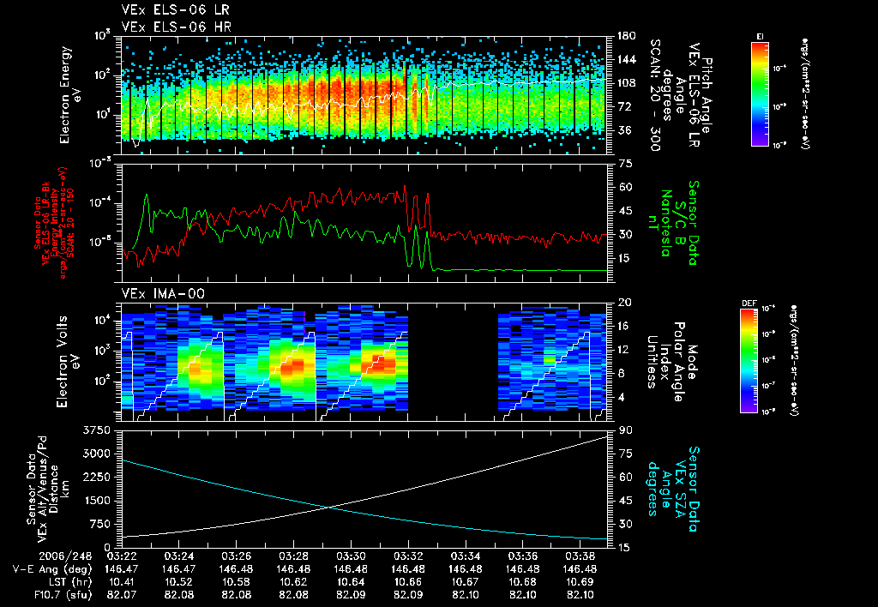Click the LST value 10.52
878x607 pixels.
pyautogui.click(x=179, y=582)
